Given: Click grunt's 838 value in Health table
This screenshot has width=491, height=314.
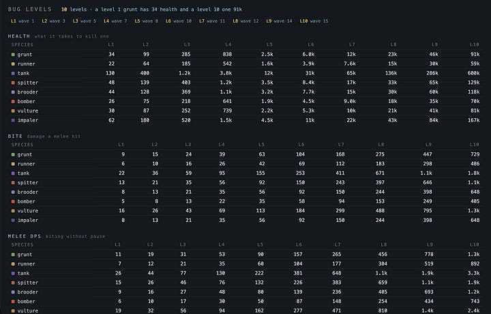Looking at the screenshot, I should pos(227,55).
